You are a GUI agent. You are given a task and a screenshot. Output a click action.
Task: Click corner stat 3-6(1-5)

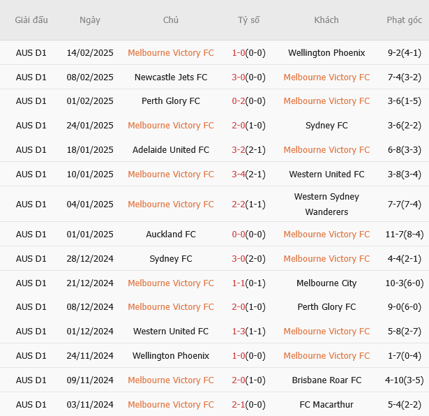coord(405,101)
